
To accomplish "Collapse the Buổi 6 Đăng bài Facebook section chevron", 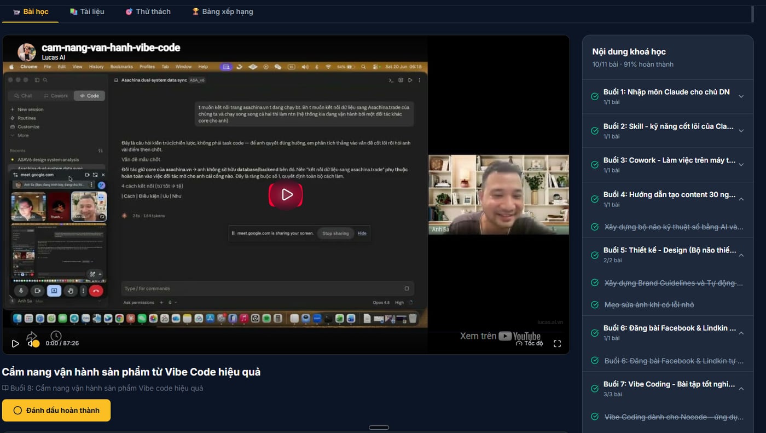I will click(741, 333).
